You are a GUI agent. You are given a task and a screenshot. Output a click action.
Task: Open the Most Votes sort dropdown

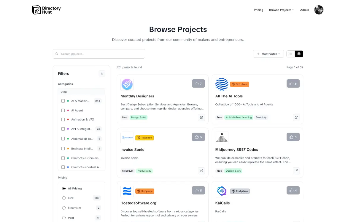click(268, 54)
